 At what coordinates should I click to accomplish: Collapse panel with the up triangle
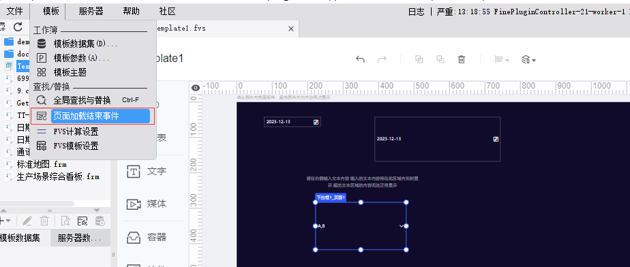pos(4,210)
